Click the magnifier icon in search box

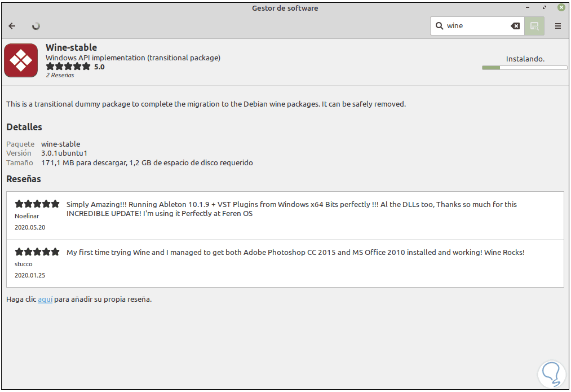[440, 26]
